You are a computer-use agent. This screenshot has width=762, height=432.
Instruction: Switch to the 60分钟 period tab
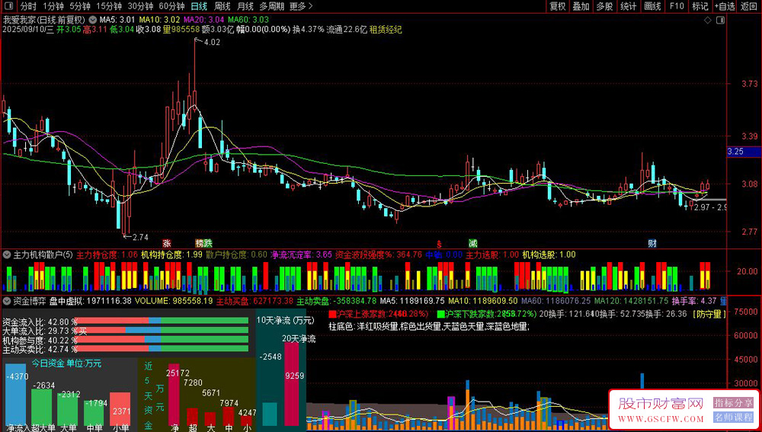click(x=172, y=6)
